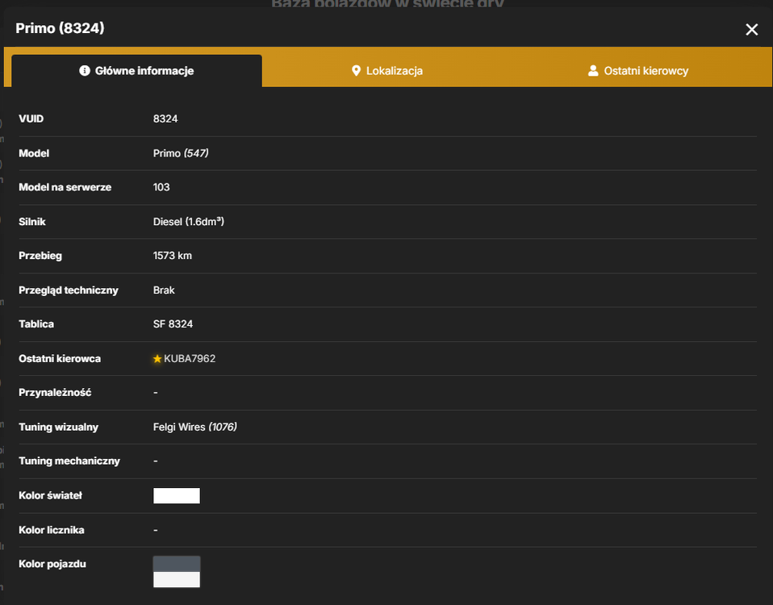
Task: Click the Ostatni kierowca label
Action: click(60, 359)
